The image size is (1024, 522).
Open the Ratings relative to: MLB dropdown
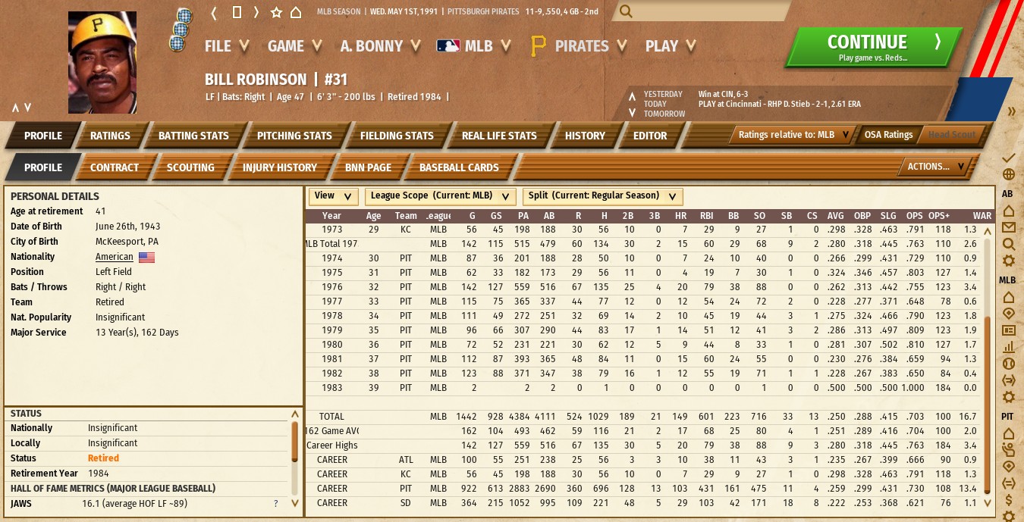(793, 135)
